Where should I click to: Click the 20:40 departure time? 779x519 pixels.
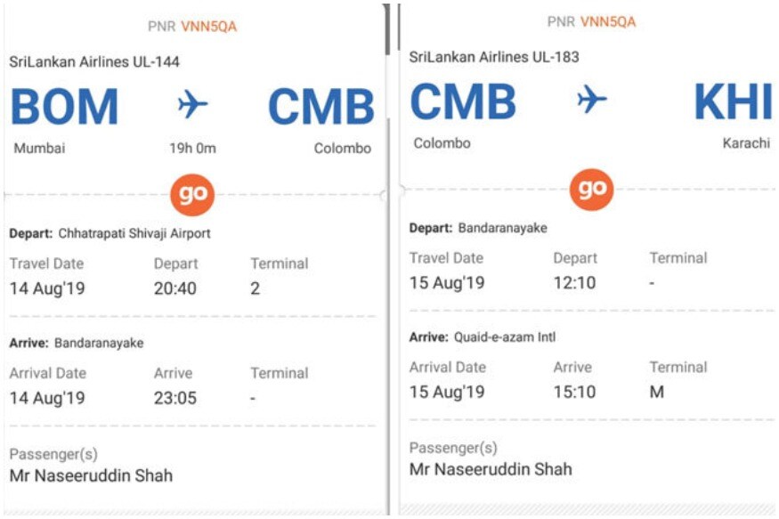pos(174,288)
